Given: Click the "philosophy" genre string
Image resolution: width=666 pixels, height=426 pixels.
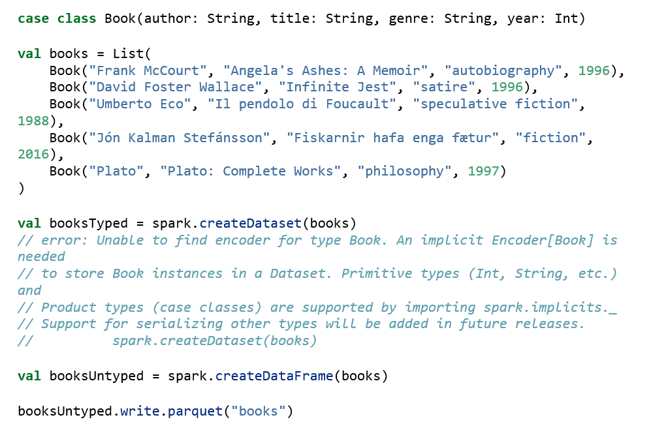Looking at the screenshot, I should point(404,171).
